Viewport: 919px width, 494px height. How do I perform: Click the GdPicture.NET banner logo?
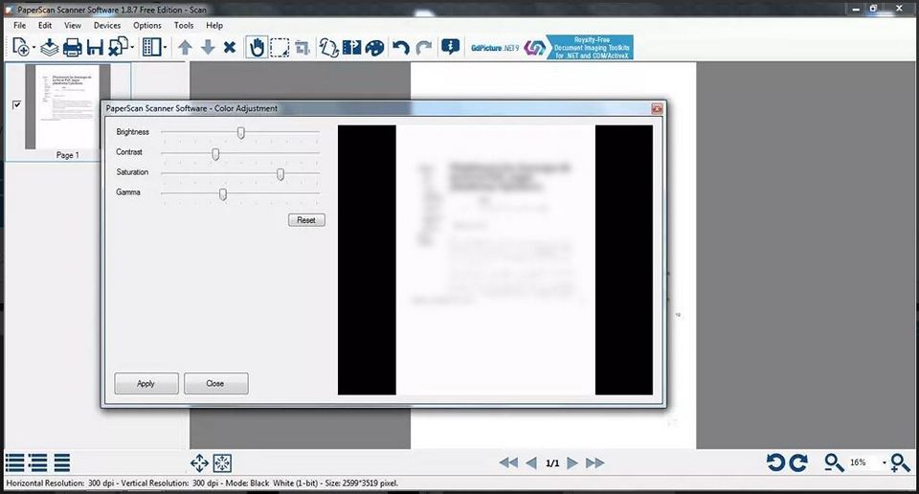551,48
